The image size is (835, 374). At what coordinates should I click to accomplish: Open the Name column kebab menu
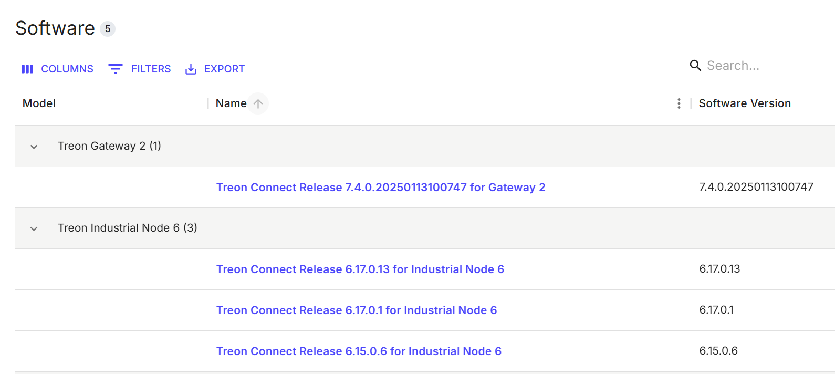[679, 103]
